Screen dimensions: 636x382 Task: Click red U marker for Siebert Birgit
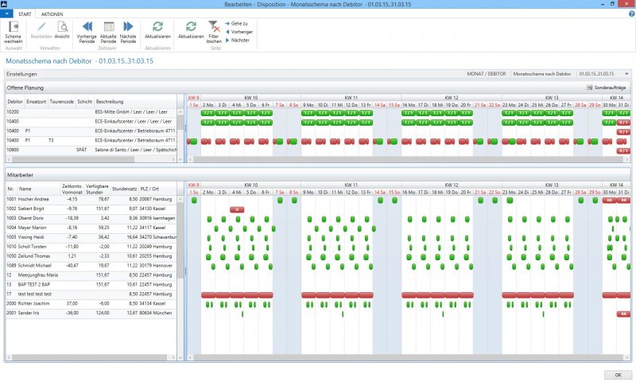point(237,209)
